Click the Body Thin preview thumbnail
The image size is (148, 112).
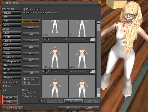[x=55, y=56]
